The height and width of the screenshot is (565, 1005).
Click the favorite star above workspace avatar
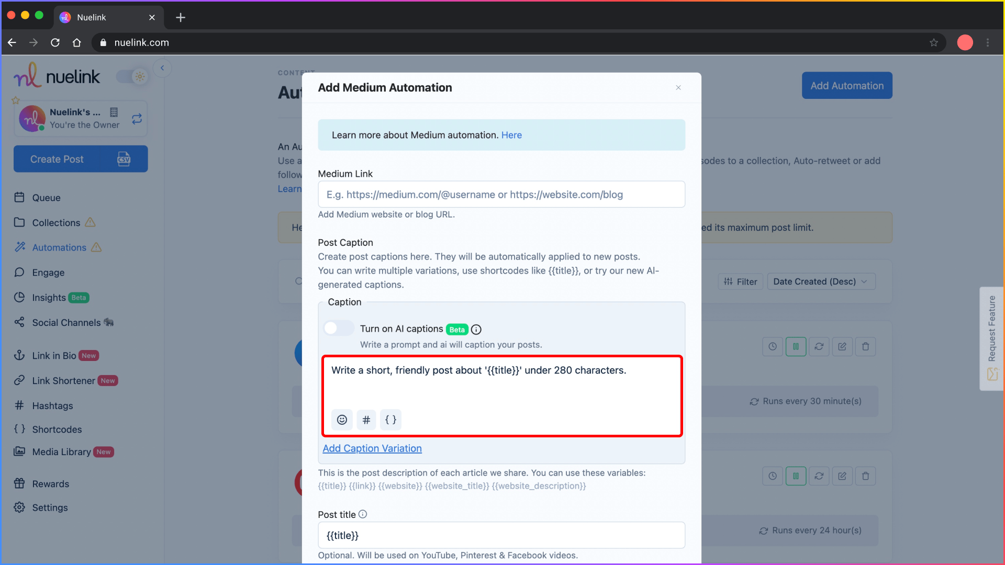pos(16,100)
